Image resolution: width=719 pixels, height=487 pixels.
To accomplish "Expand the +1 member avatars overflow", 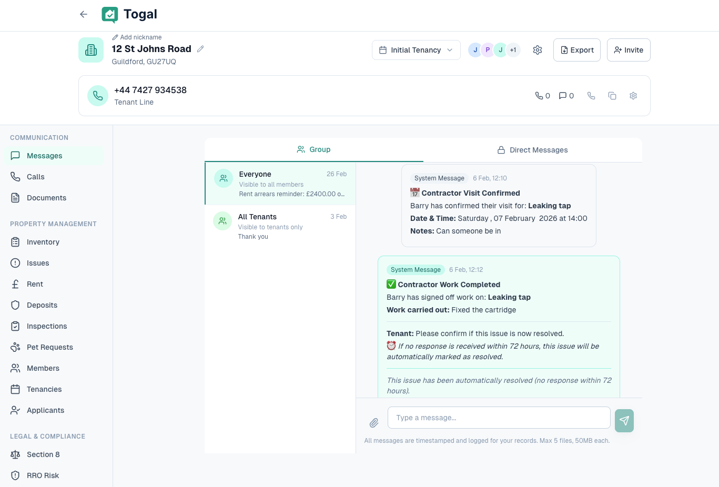I will [513, 49].
